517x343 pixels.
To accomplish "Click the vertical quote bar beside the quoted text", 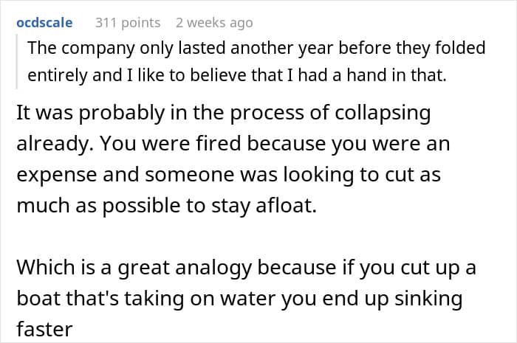I will pyautogui.click(x=18, y=62).
